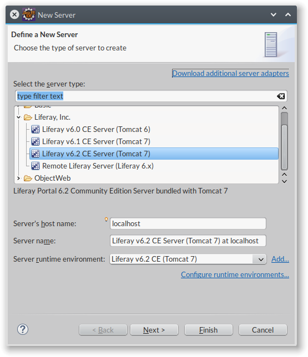Open the help question mark icon
Viewport: 308px width, 357px height.
[x=23, y=329]
